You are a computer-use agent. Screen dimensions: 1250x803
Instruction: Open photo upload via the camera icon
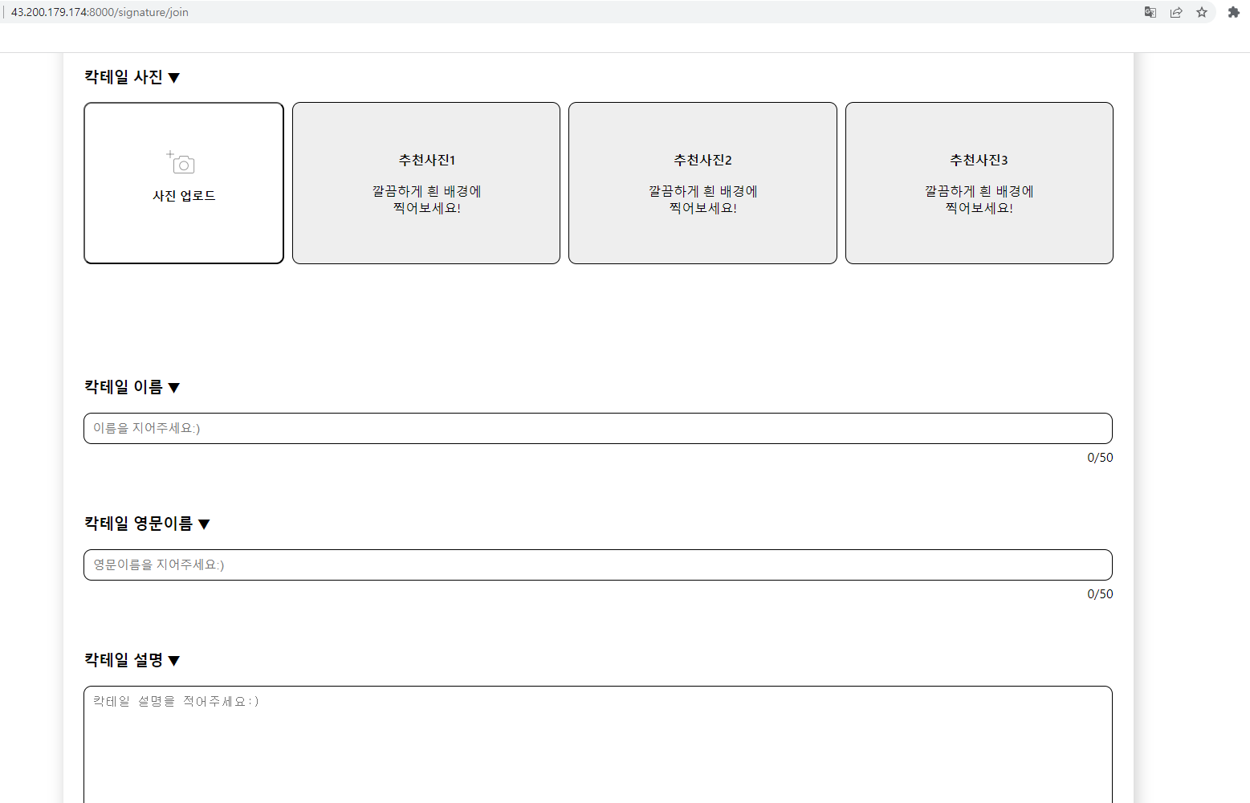(x=183, y=163)
